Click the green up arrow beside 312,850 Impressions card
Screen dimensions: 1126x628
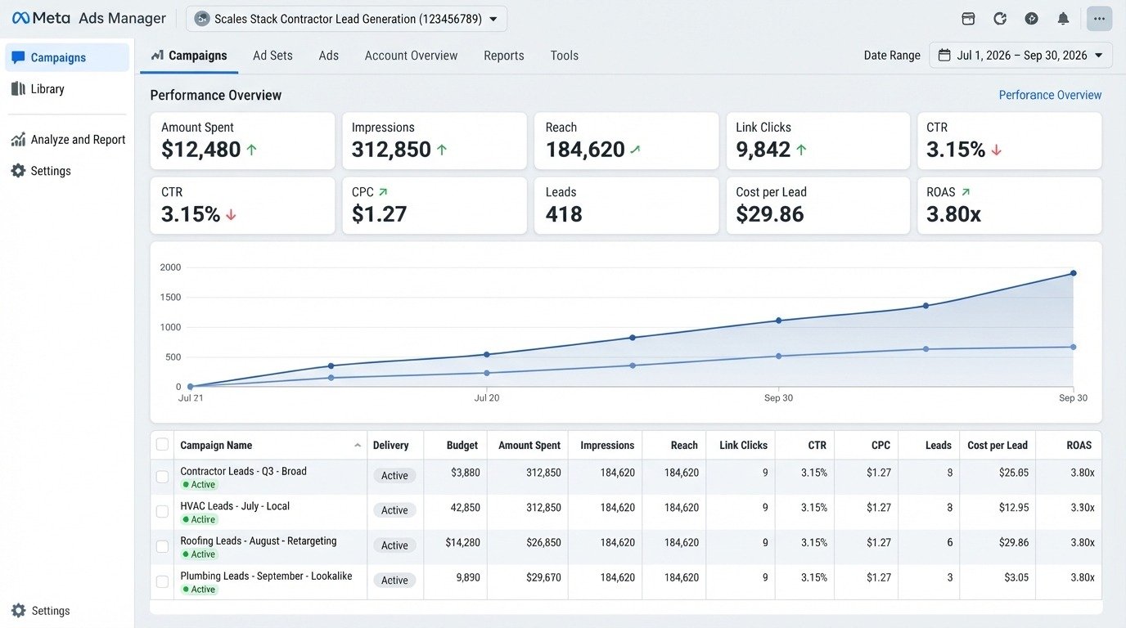442,150
